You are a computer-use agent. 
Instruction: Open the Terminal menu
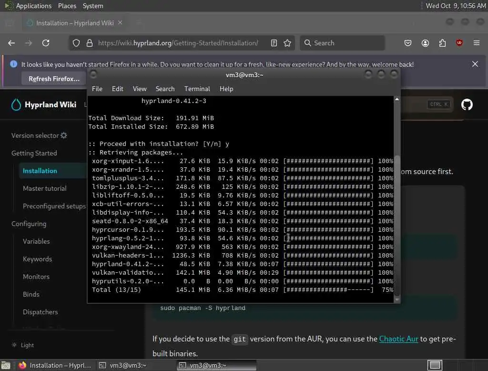(197, 89)
